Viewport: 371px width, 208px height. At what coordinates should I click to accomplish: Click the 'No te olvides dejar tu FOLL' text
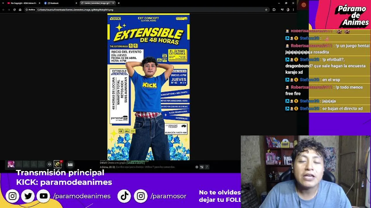click(220, 196)
